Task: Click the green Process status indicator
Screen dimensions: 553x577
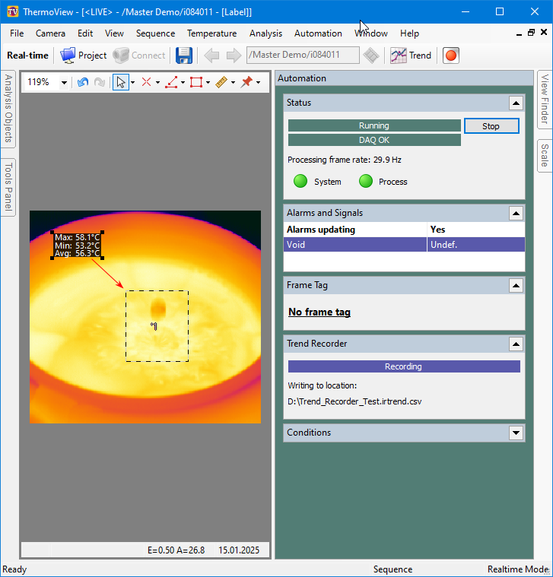Action: tap(366, 182)
